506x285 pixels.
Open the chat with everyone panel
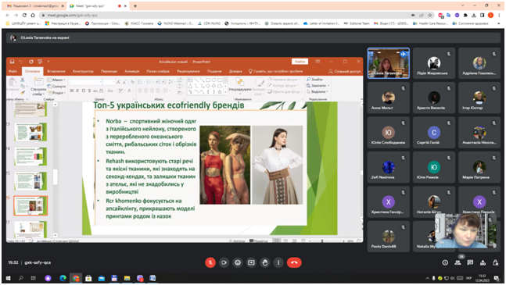(x=470, y=263)
